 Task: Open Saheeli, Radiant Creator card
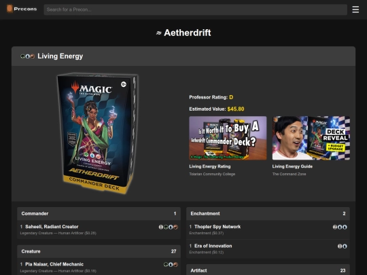pos(52,227)
